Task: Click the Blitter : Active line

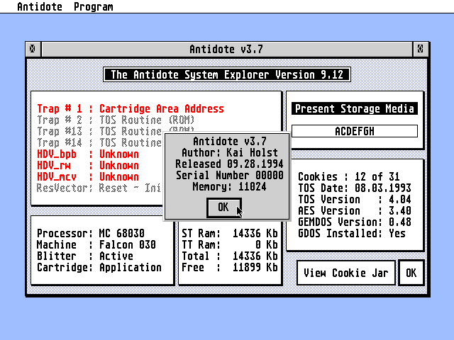Action: tap(85, 256)
